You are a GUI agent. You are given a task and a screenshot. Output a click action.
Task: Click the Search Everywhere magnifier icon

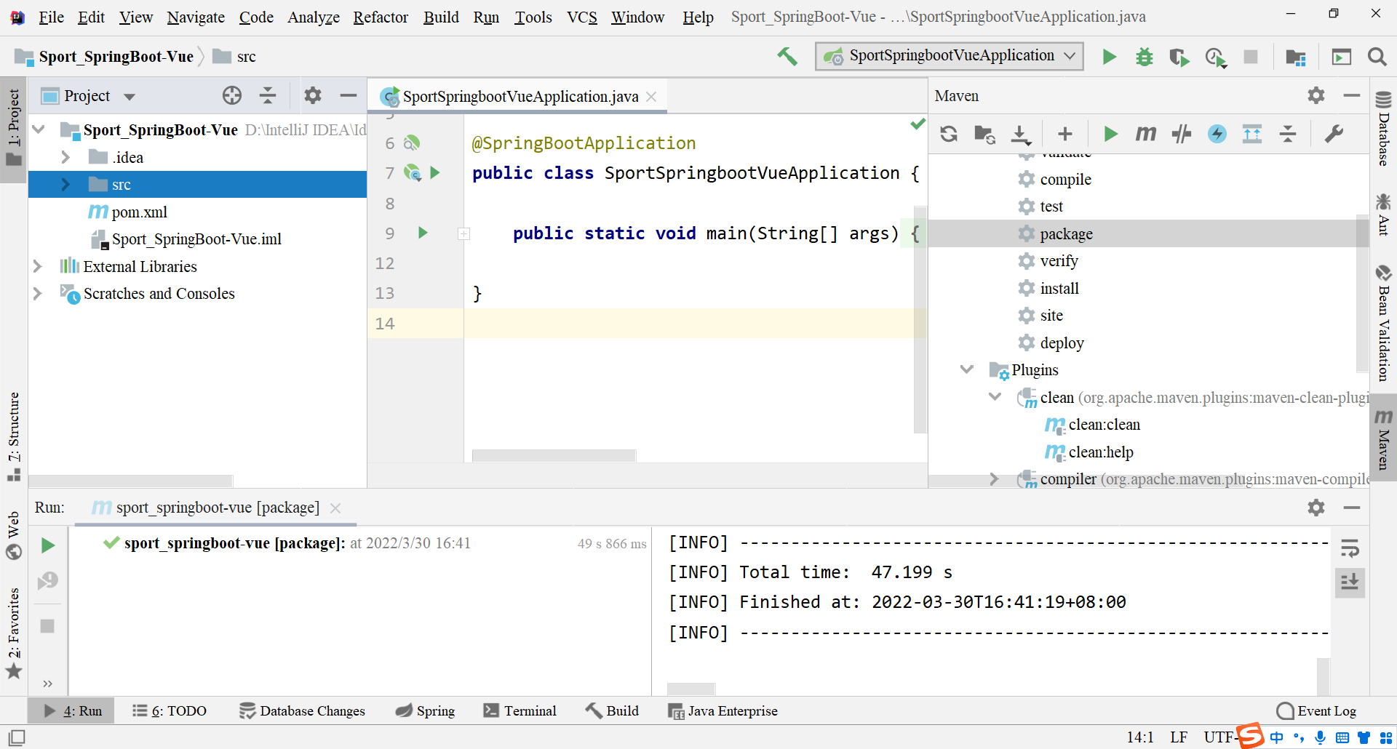coord(1377,57)
